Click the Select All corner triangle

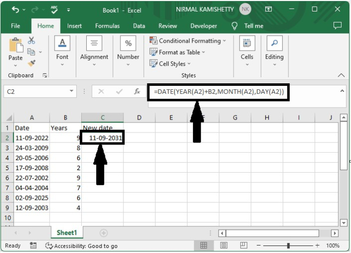click(x=9, y=118)
